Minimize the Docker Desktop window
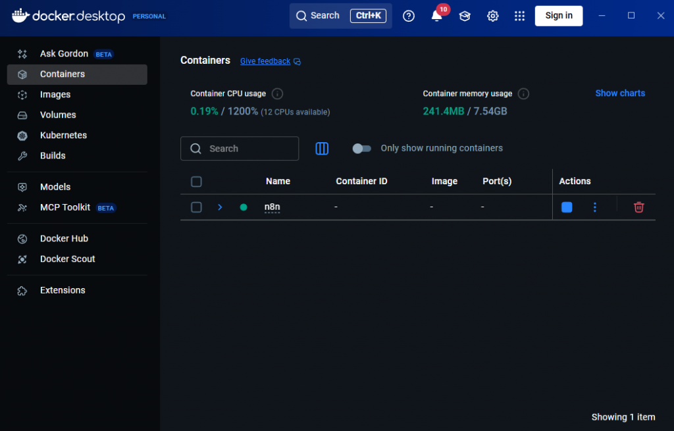674x431 pixels. pyautogui.click(x=602, y=16)
